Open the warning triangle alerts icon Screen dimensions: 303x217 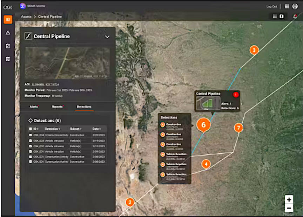(x=8, y=33)
